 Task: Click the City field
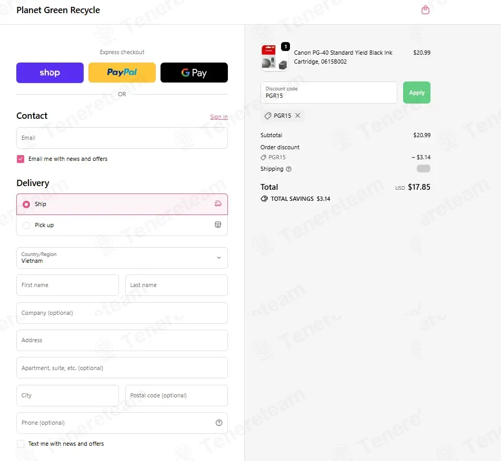67,395
